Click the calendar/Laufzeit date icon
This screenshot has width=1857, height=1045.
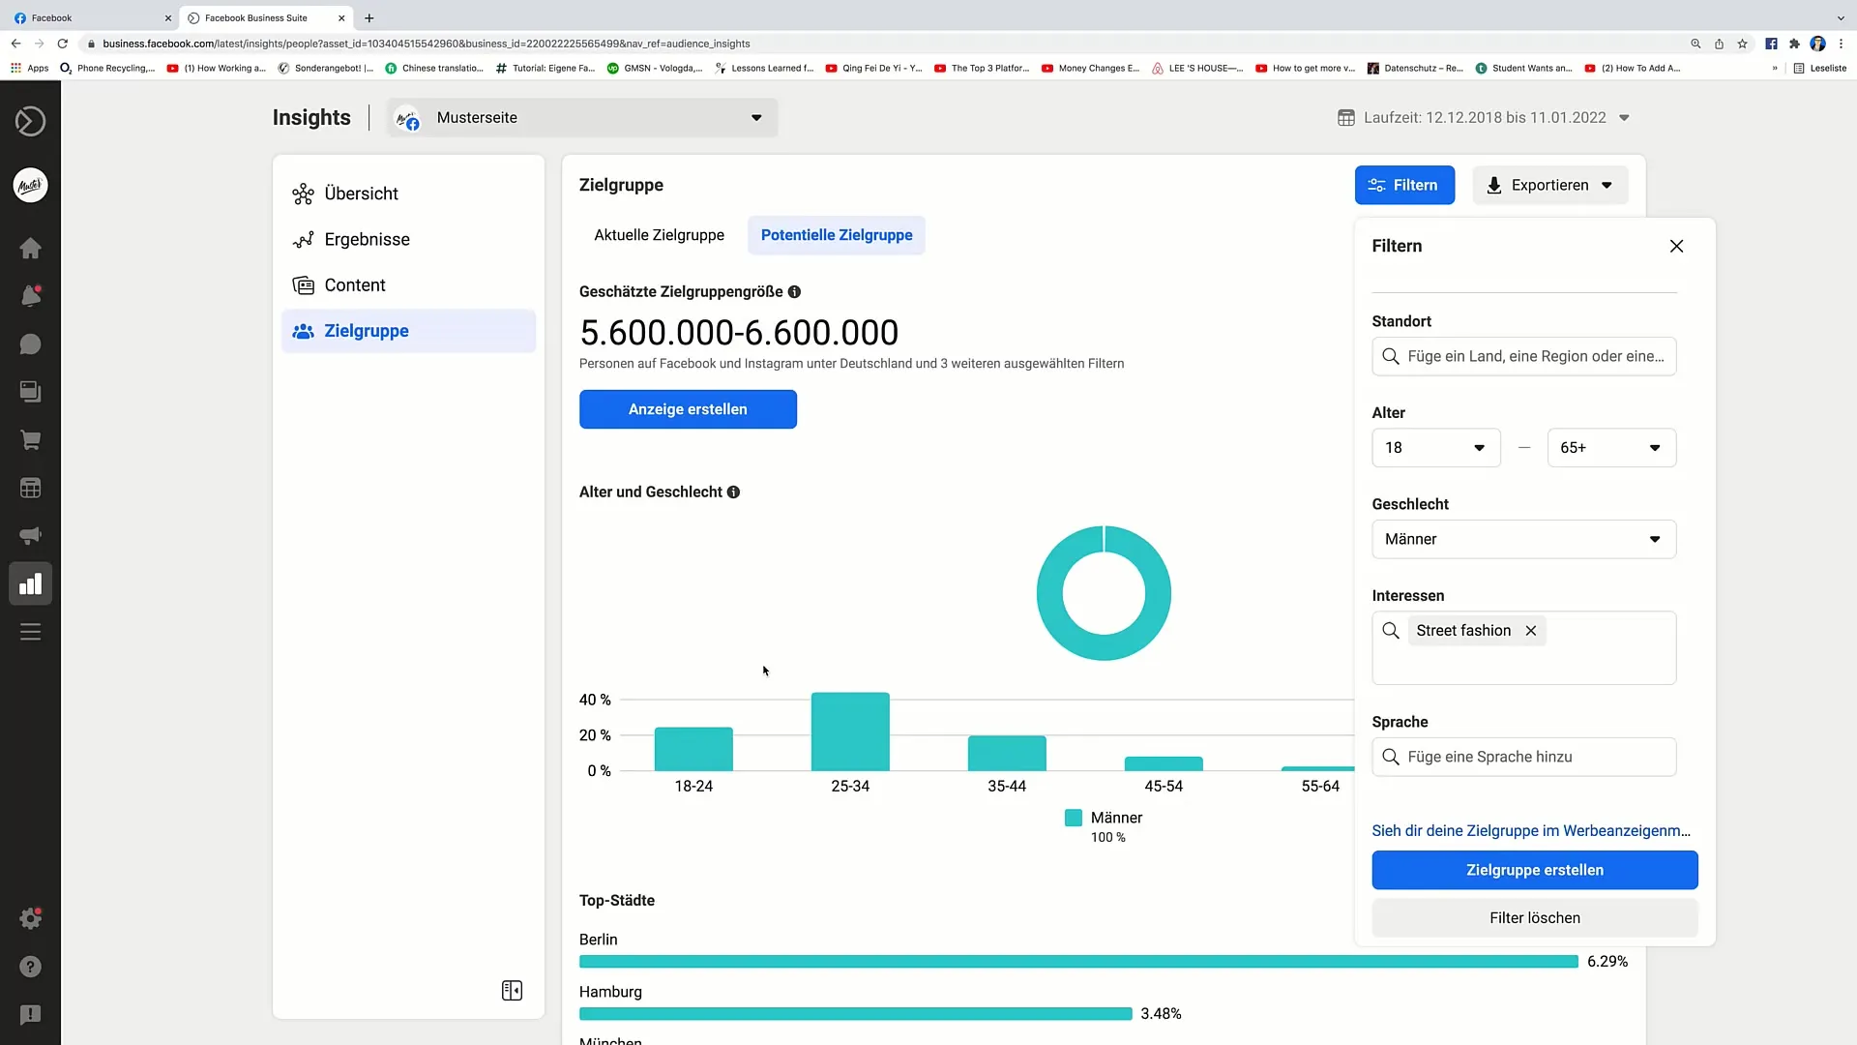1347,117
